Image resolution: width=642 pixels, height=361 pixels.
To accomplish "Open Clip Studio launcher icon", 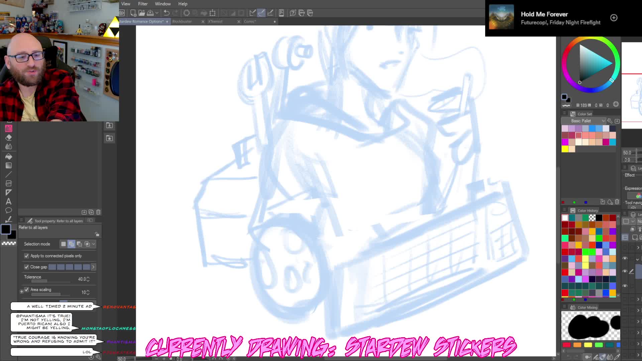I will [x=122, y=13].
